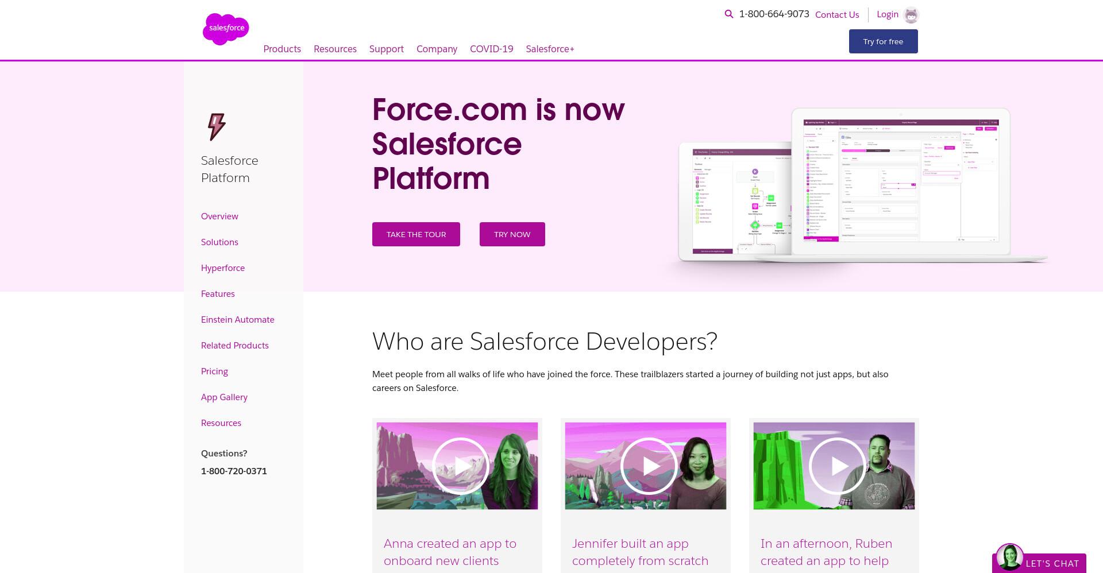The image size is (1103, 573).
Task: Select Salesforce+ in top navigation
Action: 550,49
